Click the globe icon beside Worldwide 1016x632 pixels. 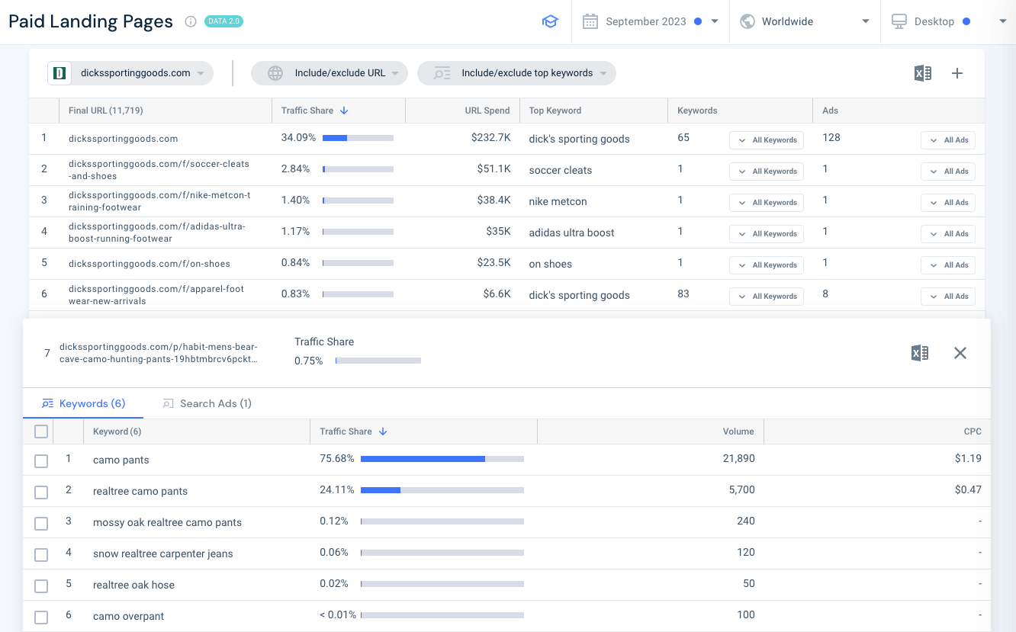(746, 21)
